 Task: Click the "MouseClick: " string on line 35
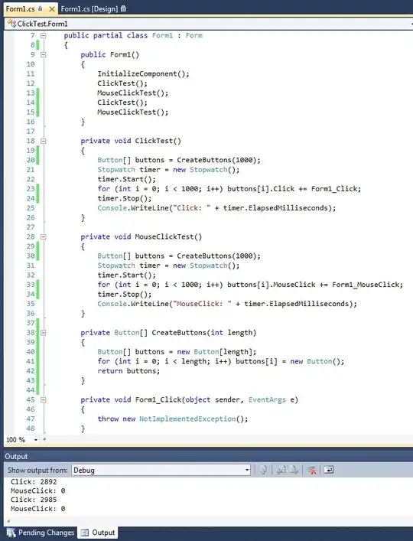click(x=203, y=304)
